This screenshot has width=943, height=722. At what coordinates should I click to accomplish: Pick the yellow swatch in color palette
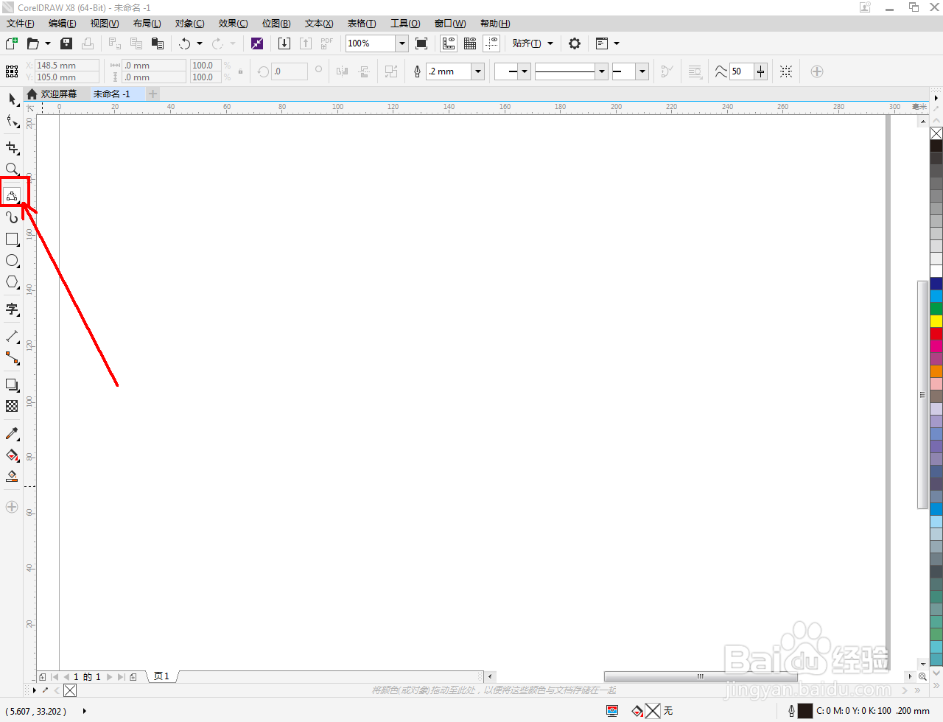[936, 321]
